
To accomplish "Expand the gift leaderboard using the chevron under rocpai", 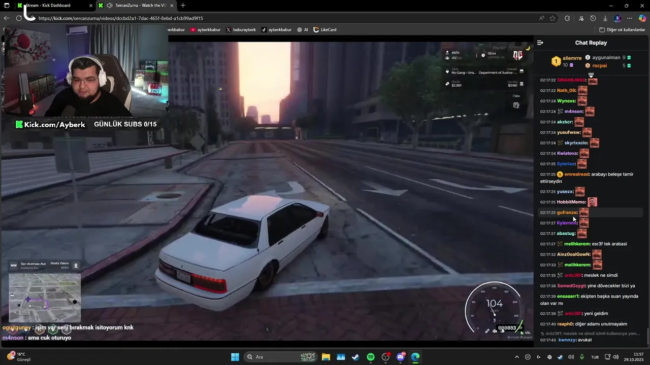I will (591, 75).
